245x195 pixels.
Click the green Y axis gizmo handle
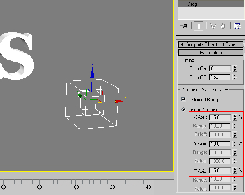click(x=80, y=95)
